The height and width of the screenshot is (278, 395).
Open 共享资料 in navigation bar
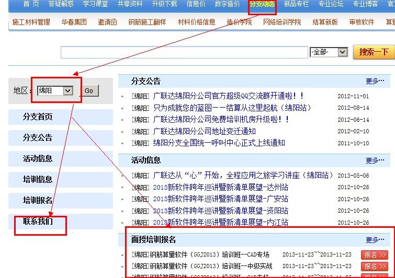pos(130,4)
